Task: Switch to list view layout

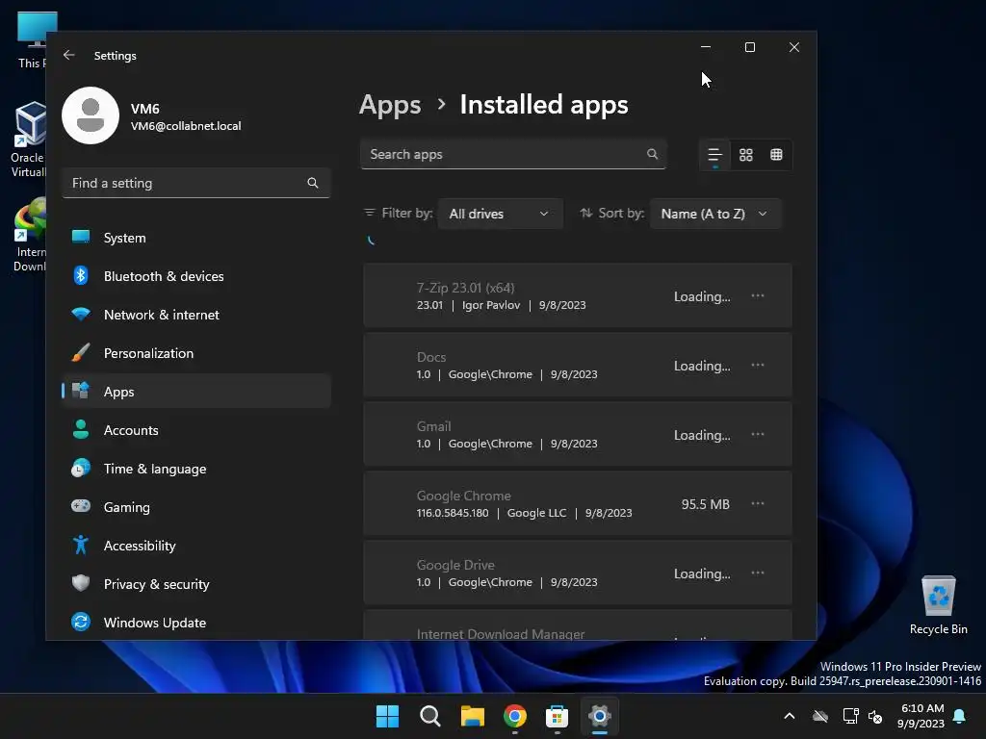Action: 714,155
